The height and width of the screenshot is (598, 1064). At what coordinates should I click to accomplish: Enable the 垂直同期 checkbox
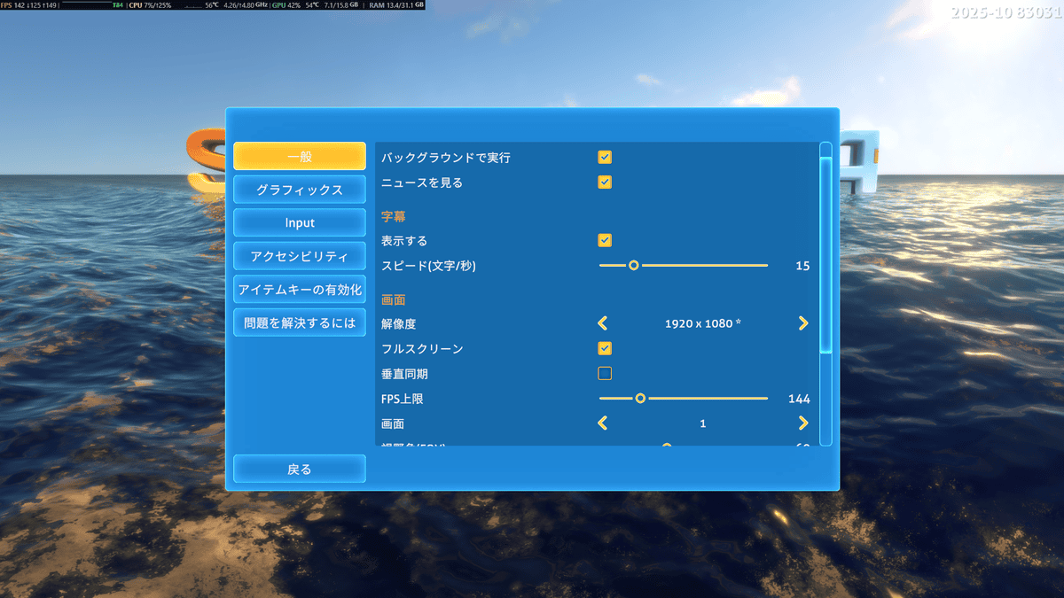click(x=605, y=373)
